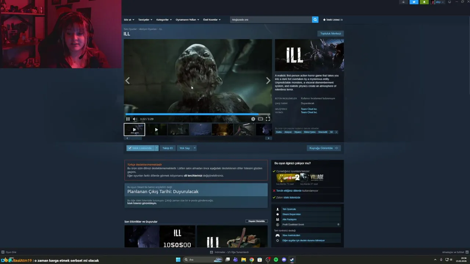Click in the store search field

coord(271,19)
